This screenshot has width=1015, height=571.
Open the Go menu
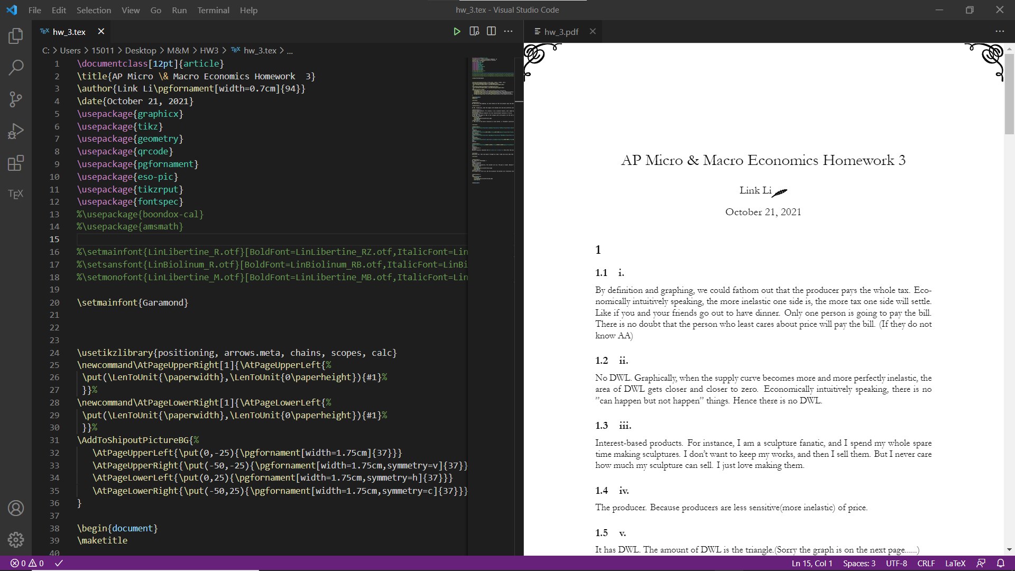pos(155,10)
